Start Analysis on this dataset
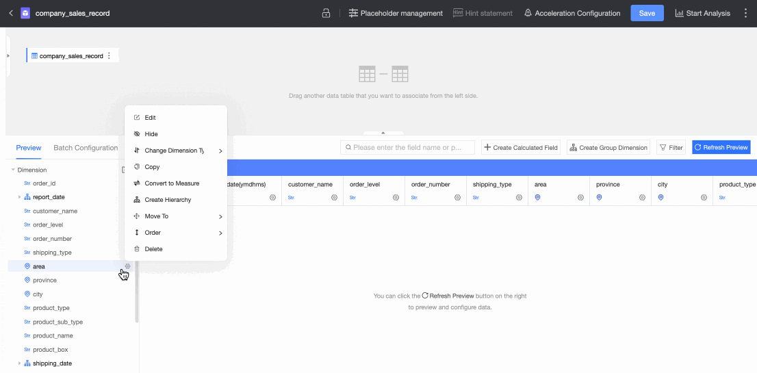757x373 pixels. coord(702,13)
